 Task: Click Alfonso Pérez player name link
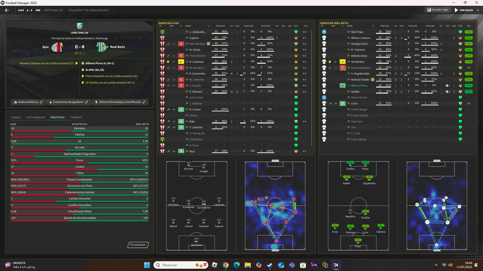pos(359,86)
